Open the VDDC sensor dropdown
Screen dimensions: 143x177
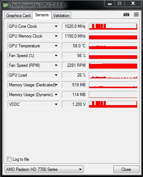[x=34, y=104]
